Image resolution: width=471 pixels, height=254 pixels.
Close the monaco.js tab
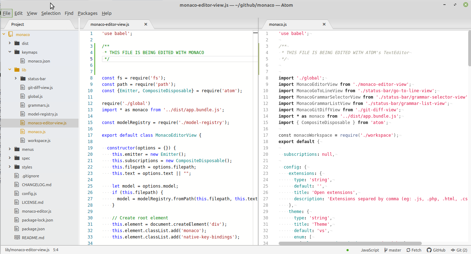coord(324,24)
